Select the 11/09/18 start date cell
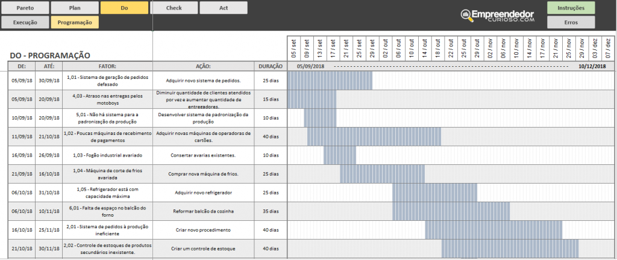 pyautogui.click(x=22, y=137)
